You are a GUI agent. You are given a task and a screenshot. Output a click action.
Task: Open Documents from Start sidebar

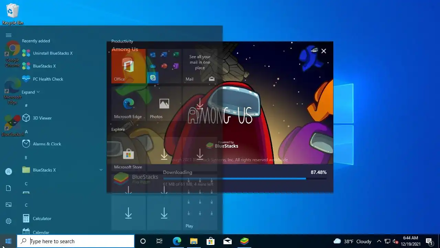9,188
